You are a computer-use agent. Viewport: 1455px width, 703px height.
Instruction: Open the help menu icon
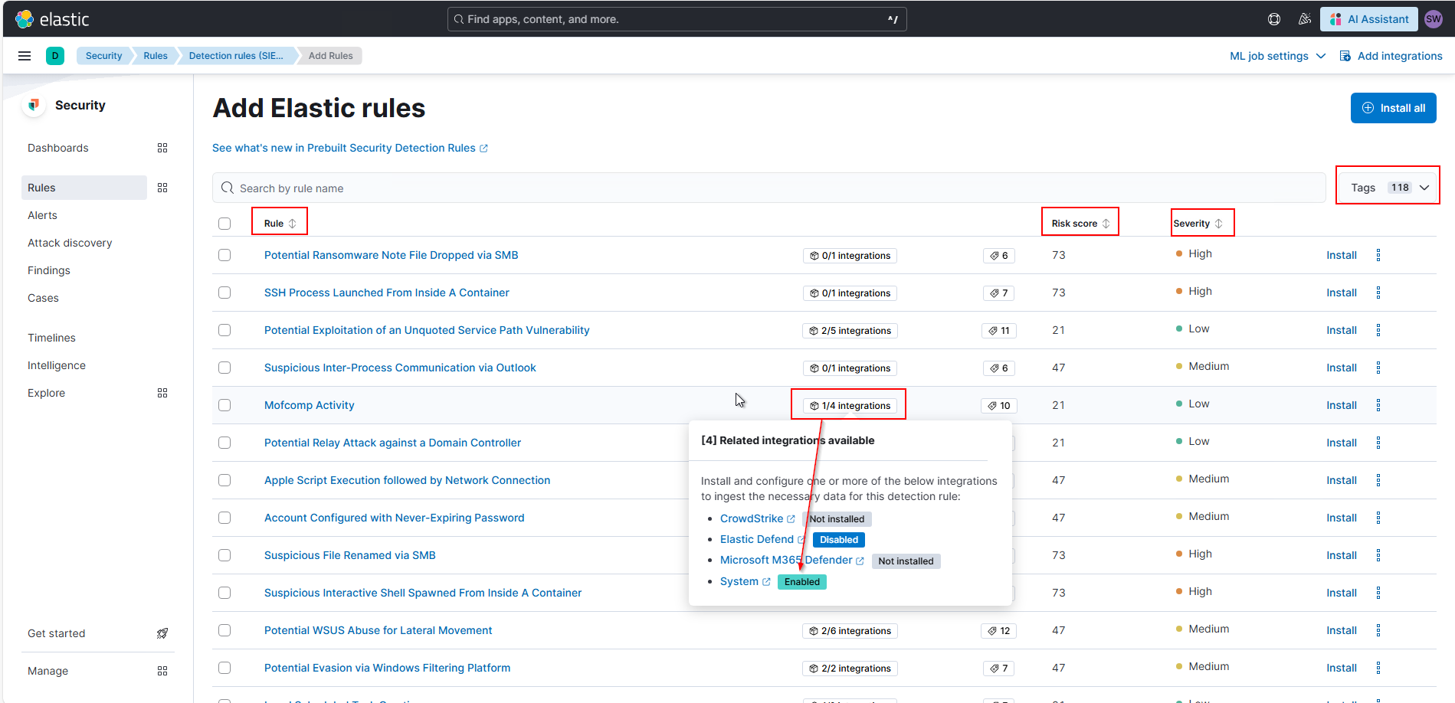pos(1274,19)
